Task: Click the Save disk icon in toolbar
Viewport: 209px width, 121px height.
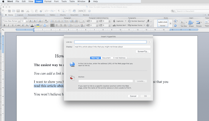Action: tap(18, 11)
